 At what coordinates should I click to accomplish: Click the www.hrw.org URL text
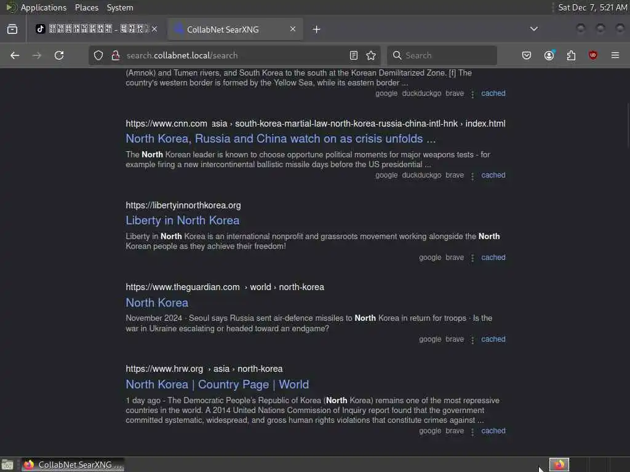point(164,369)
